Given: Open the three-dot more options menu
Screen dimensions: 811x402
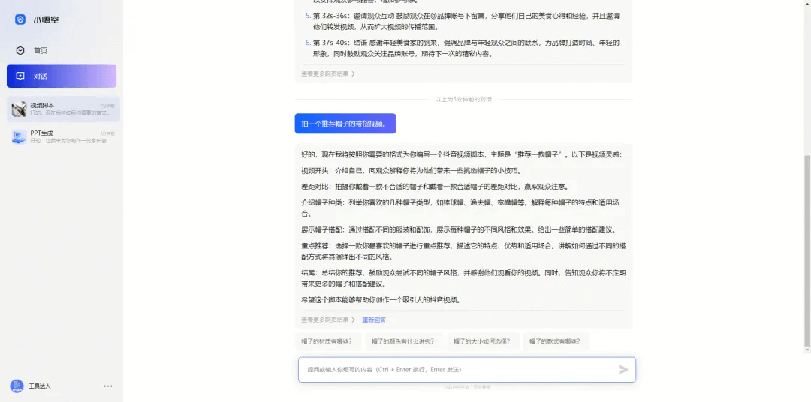Looking at the screenshot, I should [107, 385].
